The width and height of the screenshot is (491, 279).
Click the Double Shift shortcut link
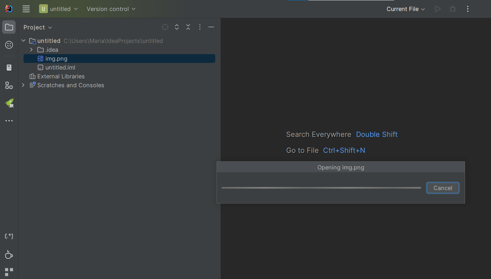tap(376, 134)
